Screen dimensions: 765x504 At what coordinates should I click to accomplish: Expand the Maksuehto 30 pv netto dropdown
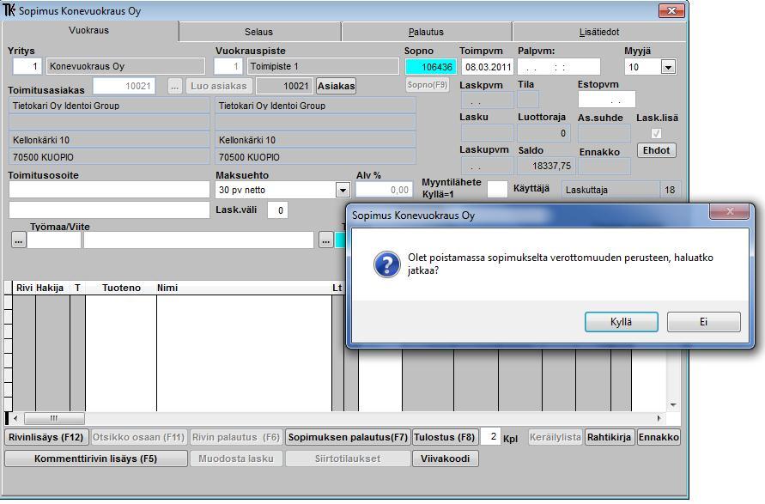click(343, 190)
